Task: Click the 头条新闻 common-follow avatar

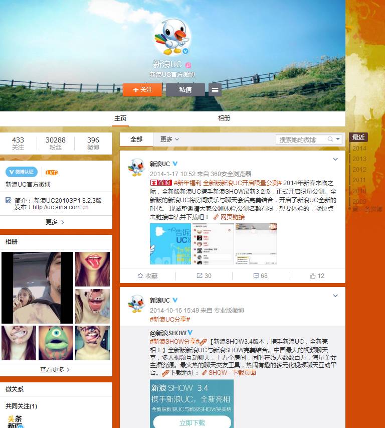Action: (15, 421)
